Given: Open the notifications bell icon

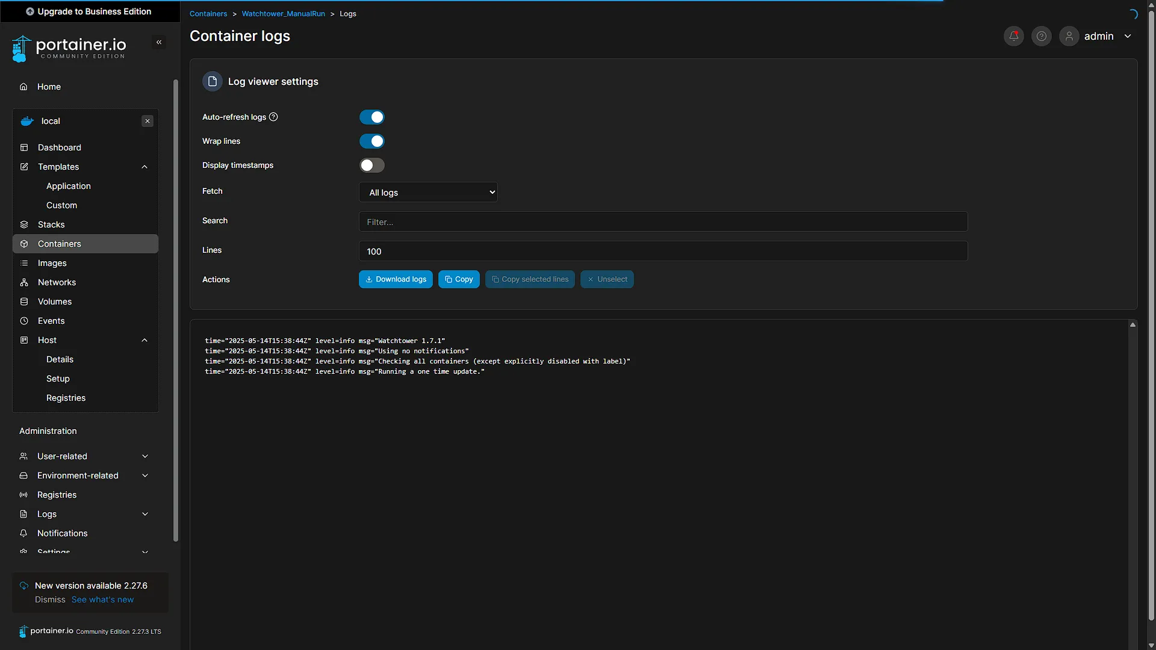Looking at the screenshot, I should click(x=1014, y=36).
